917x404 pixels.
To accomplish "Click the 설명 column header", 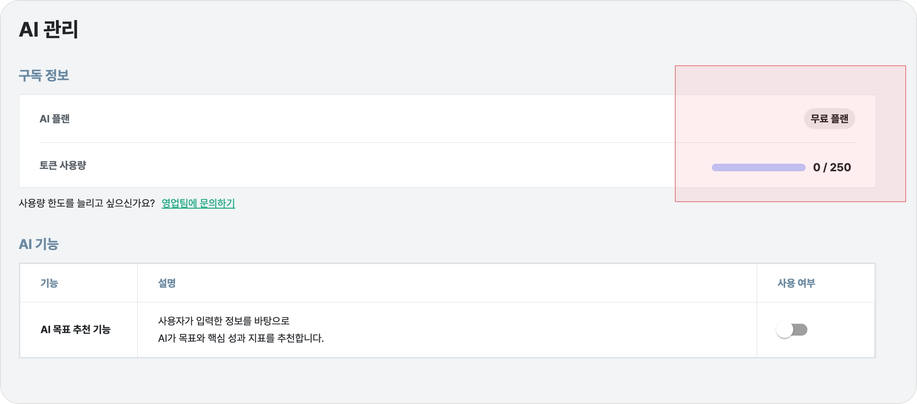I will tap(167, 283).
